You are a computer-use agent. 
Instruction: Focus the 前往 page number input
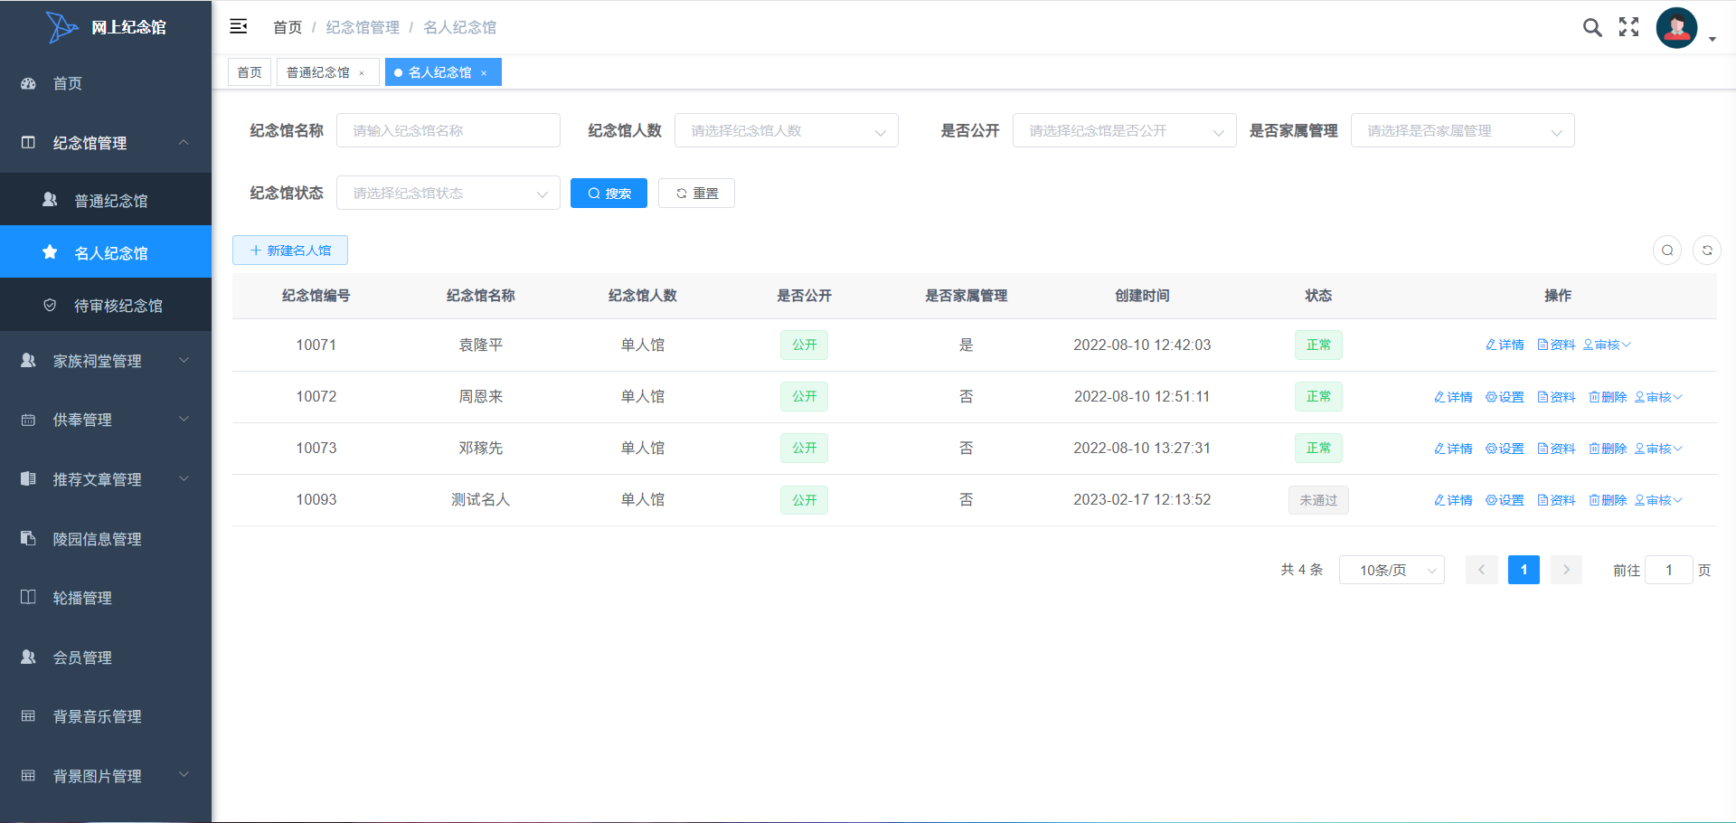point(1668,570)
